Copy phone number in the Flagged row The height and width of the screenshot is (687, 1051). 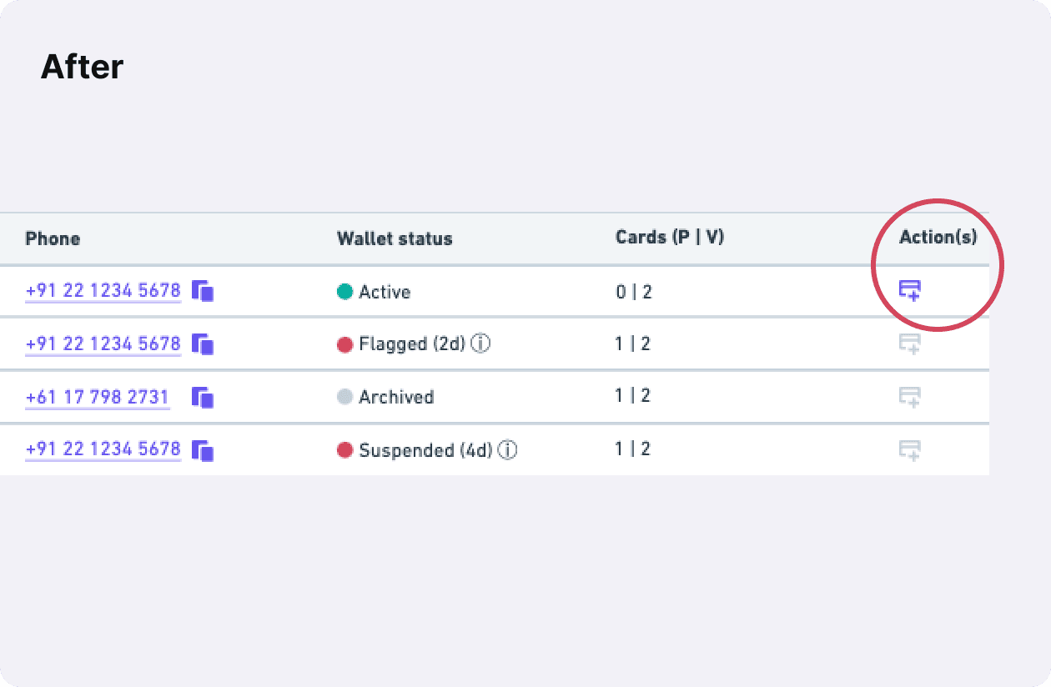(x=203, y=344)
